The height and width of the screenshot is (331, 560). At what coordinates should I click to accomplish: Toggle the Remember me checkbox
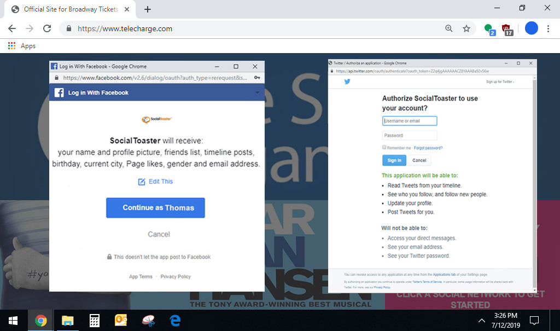pyautogui.click(x=384, y=147)
